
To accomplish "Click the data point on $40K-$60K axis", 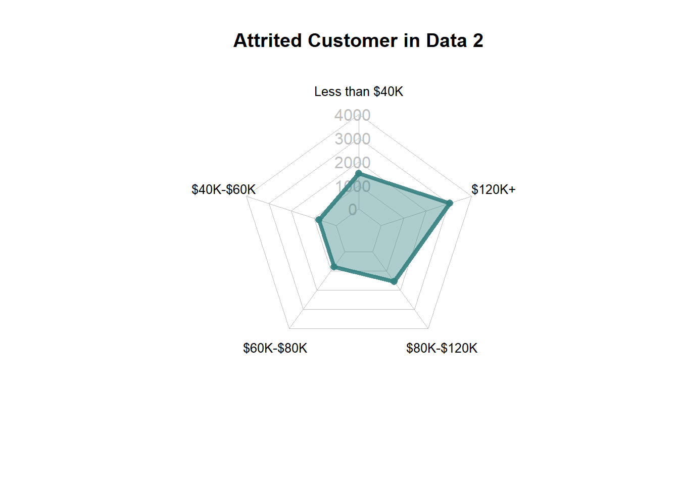I will tap(318, 220).
